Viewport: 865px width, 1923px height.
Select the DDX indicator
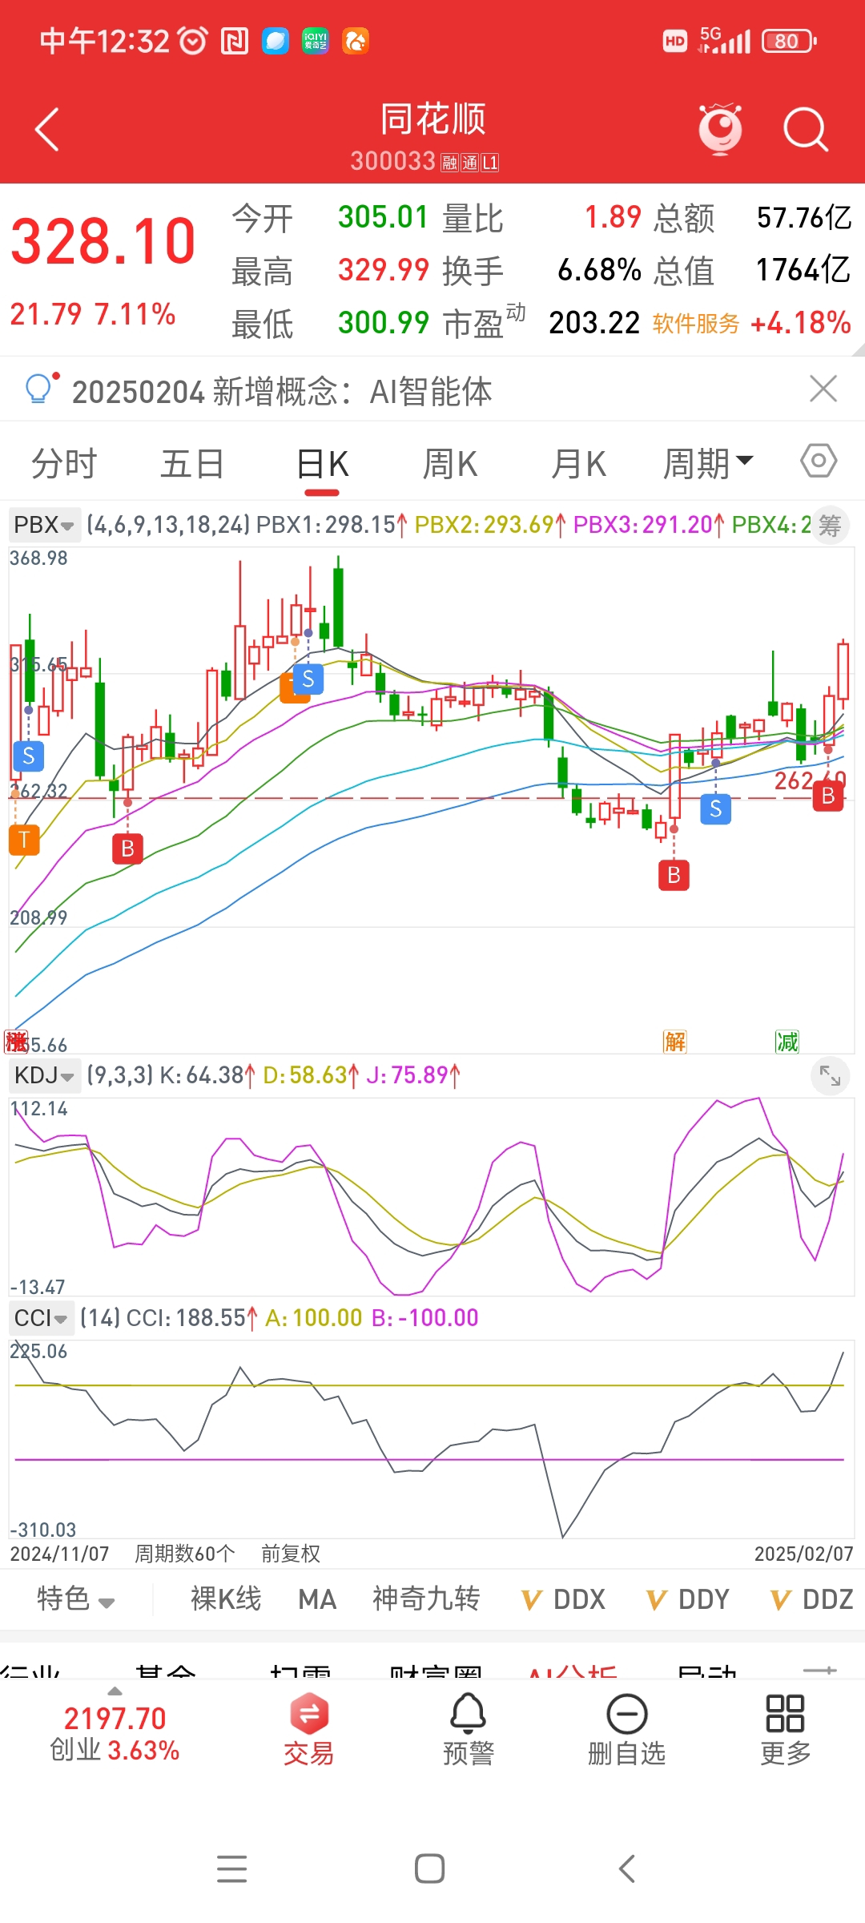[563, 1599]
